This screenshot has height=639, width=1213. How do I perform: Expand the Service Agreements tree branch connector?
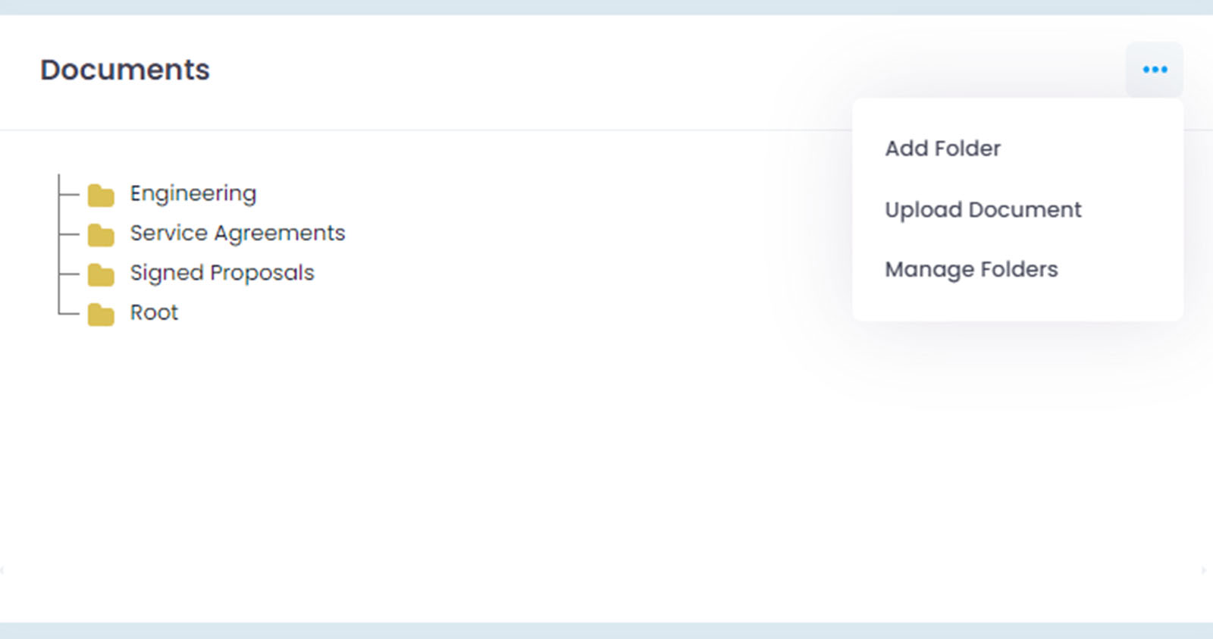(x=69, y=234)
